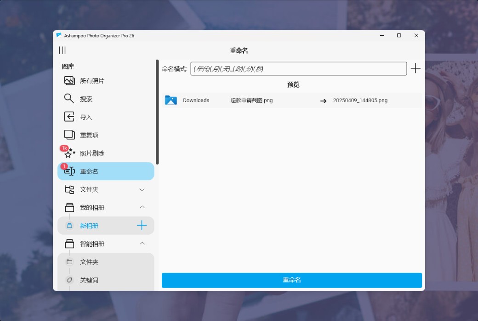Select the 重命名 (Rename) sidebar icon

click(69, 171)
